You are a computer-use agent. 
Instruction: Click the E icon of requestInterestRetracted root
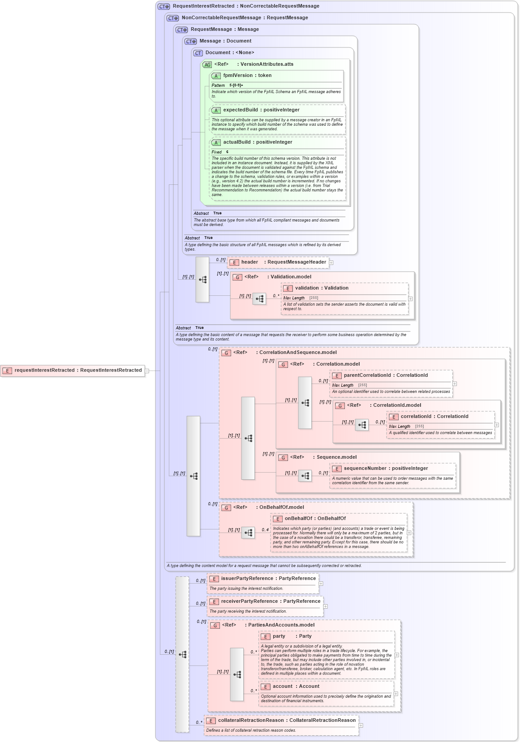tap(7, 371)
